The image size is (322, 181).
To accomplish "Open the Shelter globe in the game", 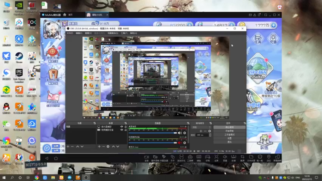I will click(259, 68).
